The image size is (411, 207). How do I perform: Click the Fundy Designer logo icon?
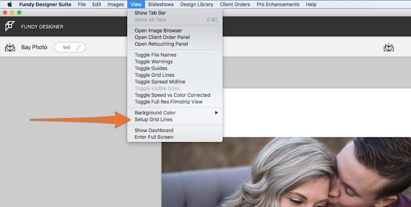pos(10,26)
